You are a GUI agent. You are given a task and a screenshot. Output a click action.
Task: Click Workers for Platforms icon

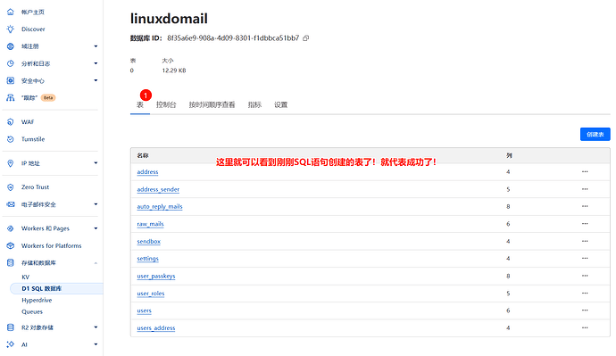[x=11, y=245]
